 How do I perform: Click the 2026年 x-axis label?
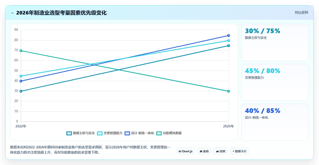(229, 126)
